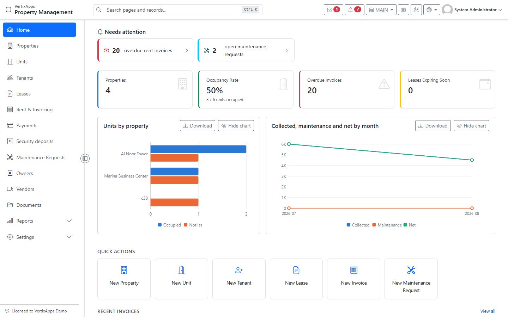The image size is (508, 317).
Task: Go to Rent & Invoicing in sidebar
Action: [x=40, y=110]
